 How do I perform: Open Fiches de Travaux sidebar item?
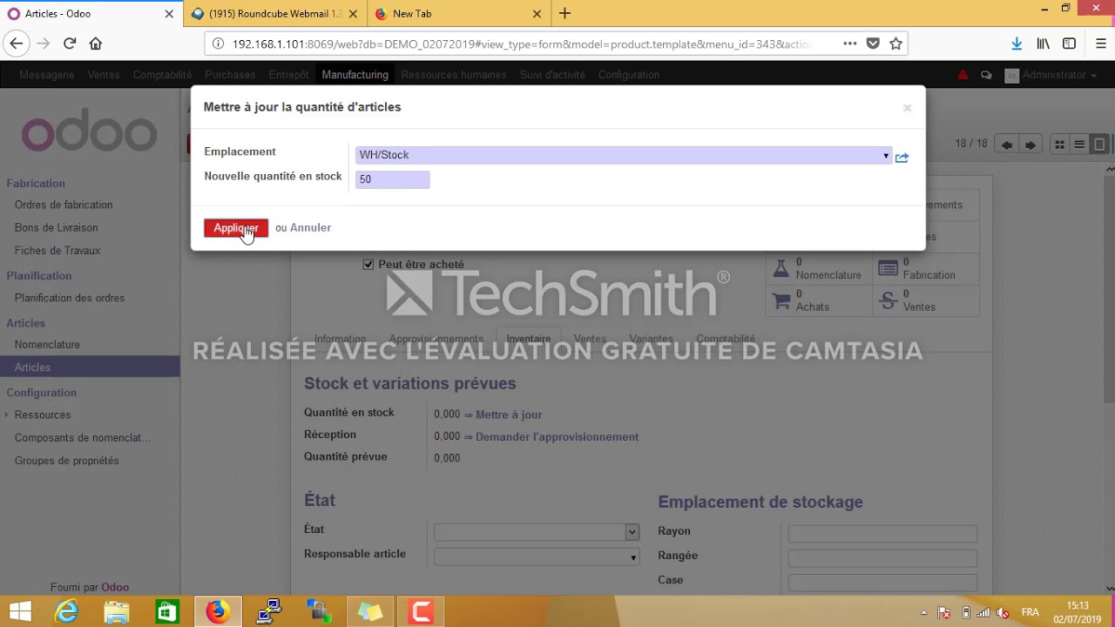point(57,250)
